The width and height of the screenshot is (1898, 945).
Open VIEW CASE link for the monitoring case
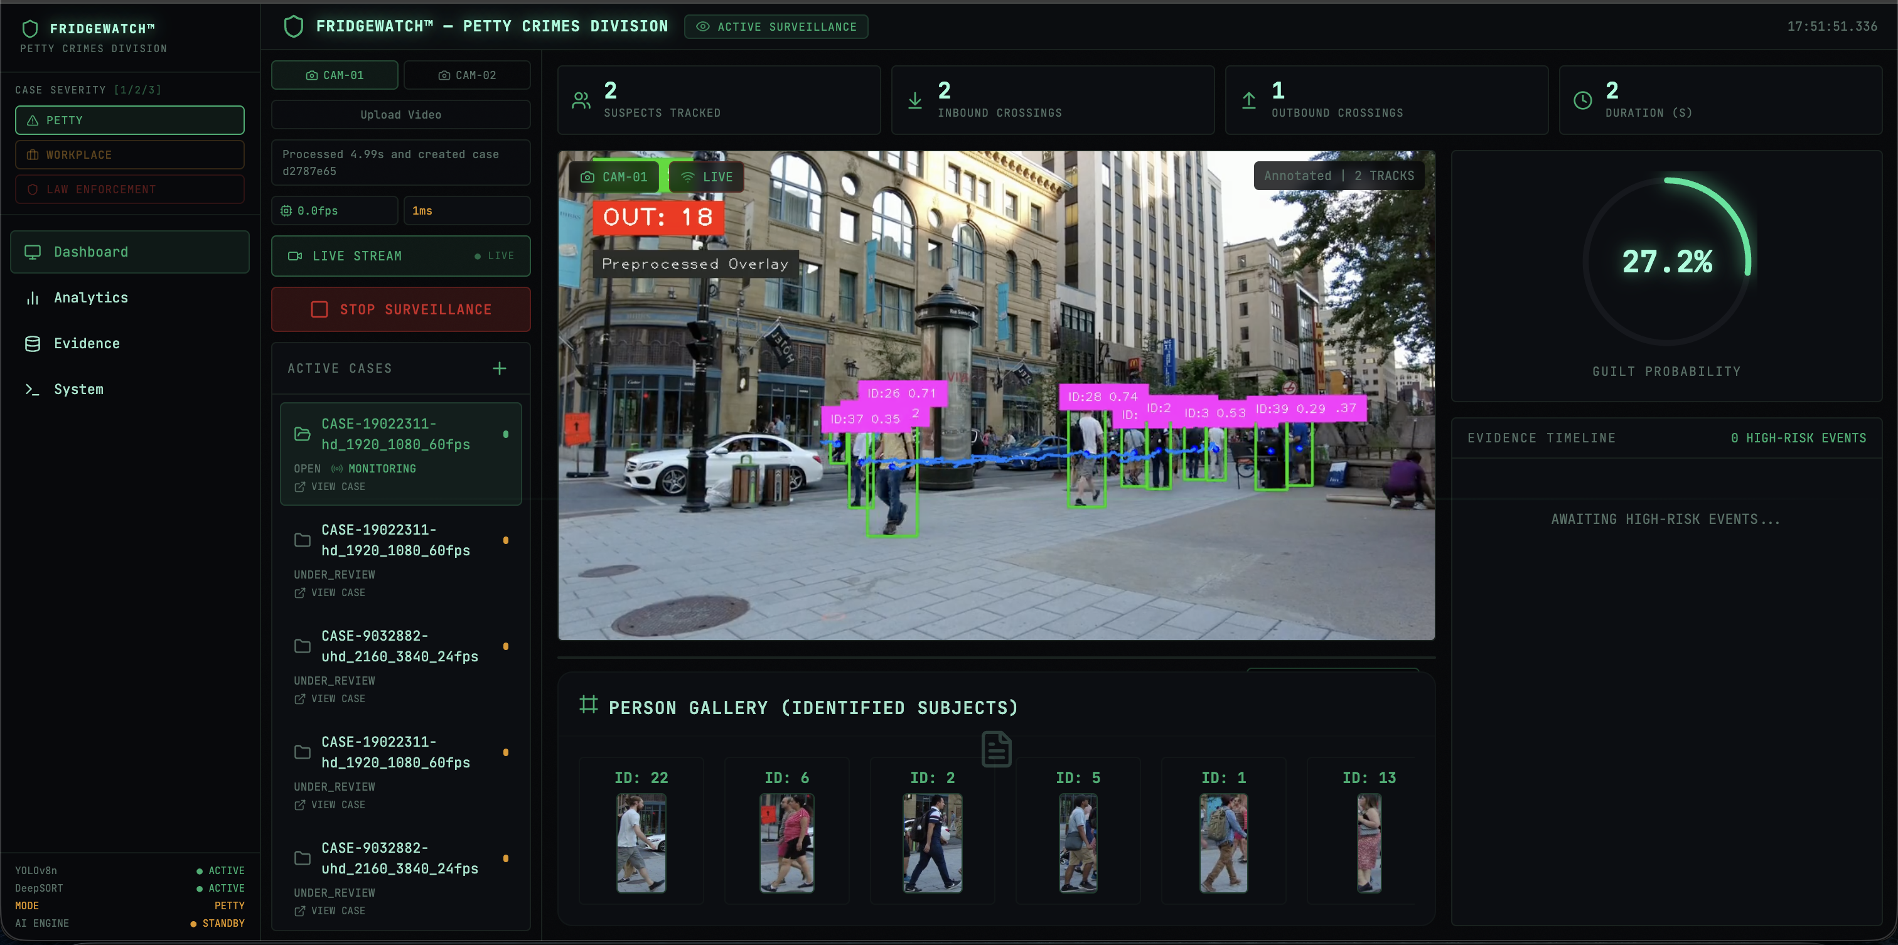(x=336, y=487)
